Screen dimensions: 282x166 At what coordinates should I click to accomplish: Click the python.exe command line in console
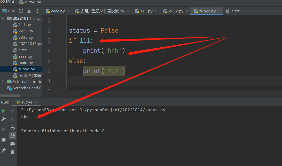pyautogui.click(x=93, y=110)
